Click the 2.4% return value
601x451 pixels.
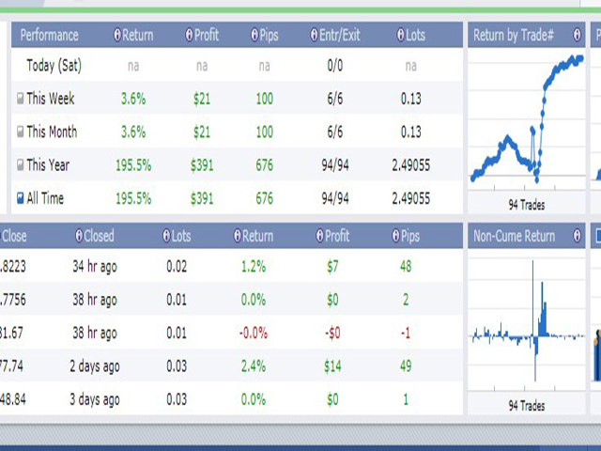(253, 366)
